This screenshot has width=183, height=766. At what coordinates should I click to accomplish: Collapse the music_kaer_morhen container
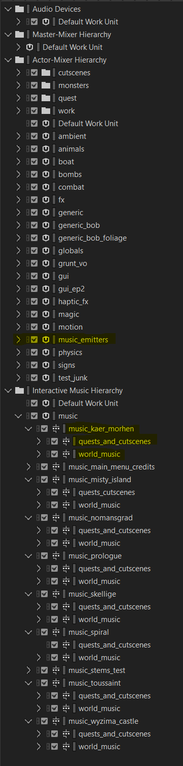(28, 429)
